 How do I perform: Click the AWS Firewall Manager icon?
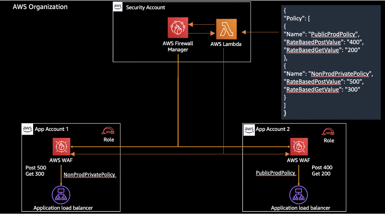178,27
